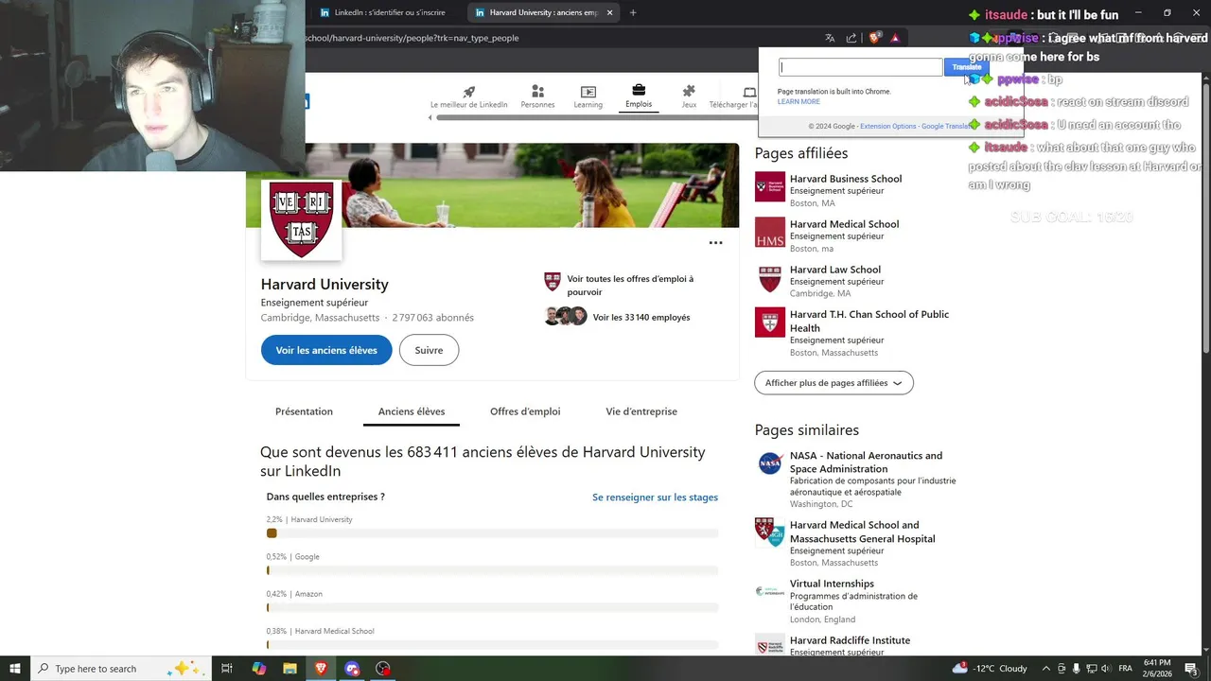Open File Explorer from the taskbar

click(x=290, y=669)
